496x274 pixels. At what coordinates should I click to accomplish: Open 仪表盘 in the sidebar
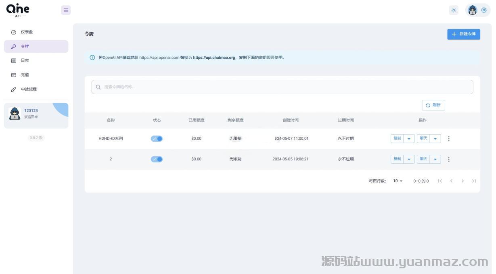27,32
